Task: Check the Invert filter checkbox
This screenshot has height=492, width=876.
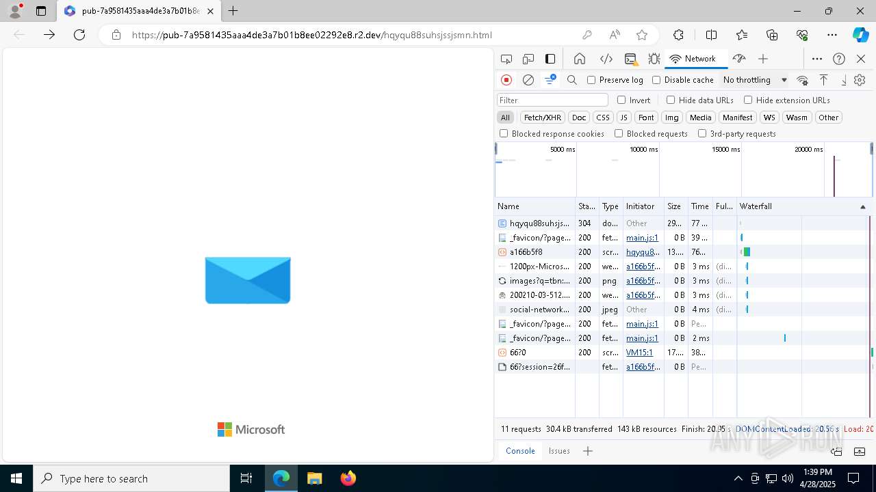Action: [x=621, y=100]
